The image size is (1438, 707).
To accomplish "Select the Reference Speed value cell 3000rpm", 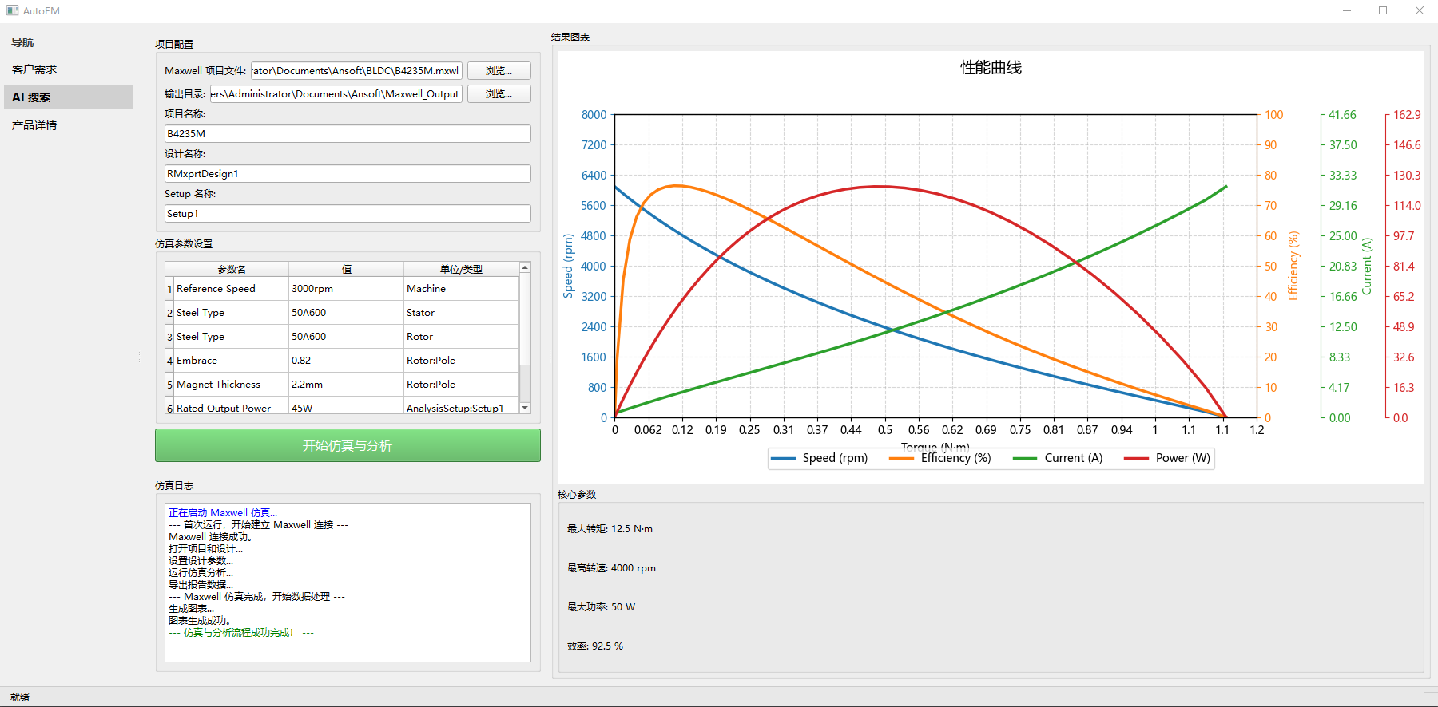I will click(345, 289).
